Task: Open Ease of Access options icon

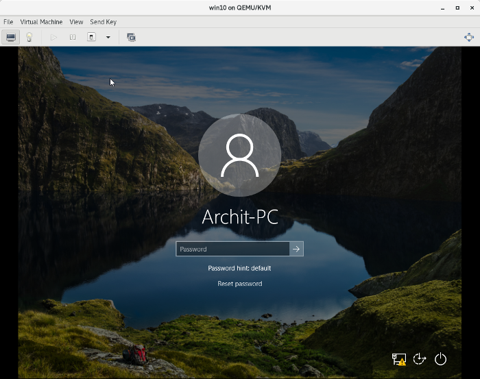Action: [420, 359]
